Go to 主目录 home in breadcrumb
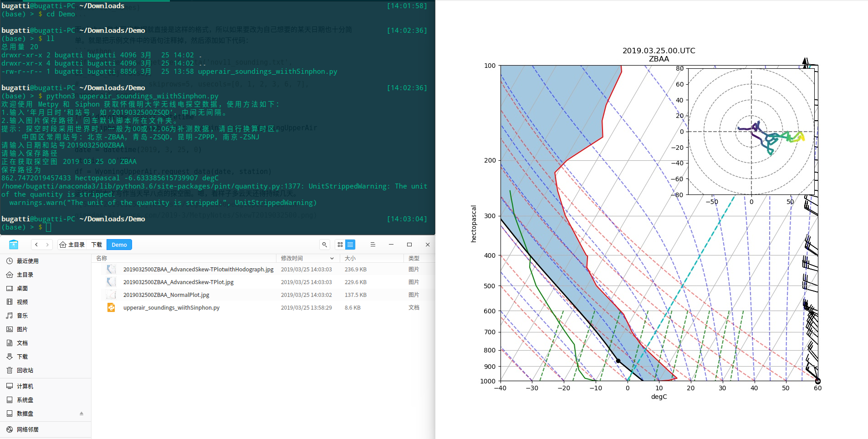The width and height of the screenshot is (868, 439). [72, 245]
